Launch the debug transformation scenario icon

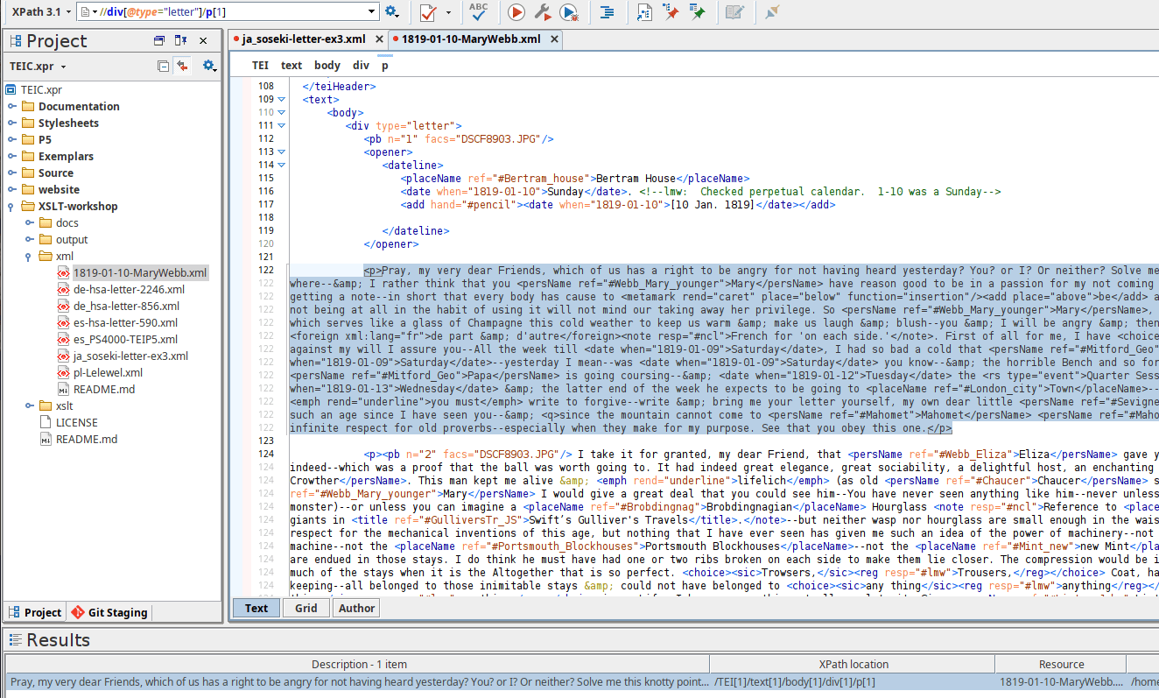[570, 12]
